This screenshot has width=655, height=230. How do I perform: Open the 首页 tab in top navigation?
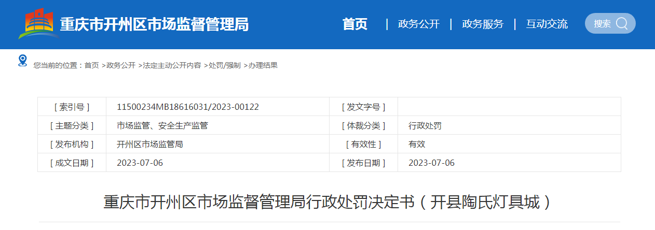(x=355, y=24)
